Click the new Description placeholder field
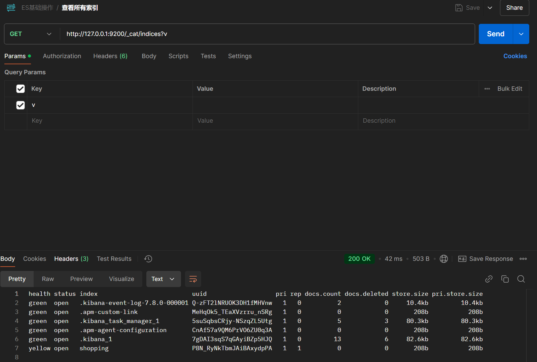Viewport: 537px width, 362px height. tap(443, 121)
